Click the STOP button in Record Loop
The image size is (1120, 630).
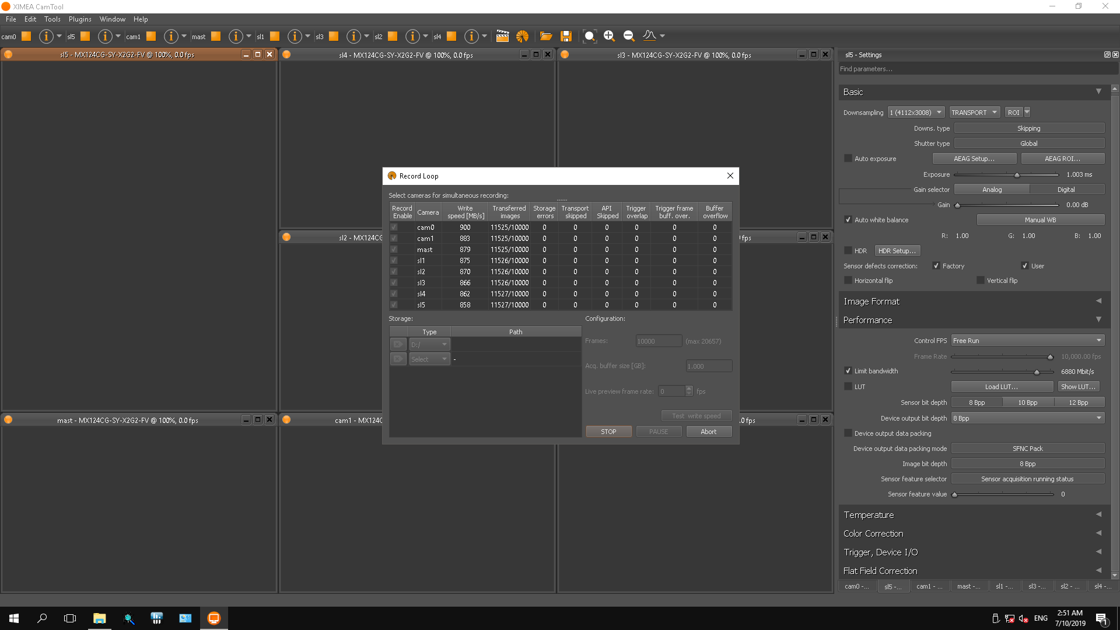tap(608, 430)
